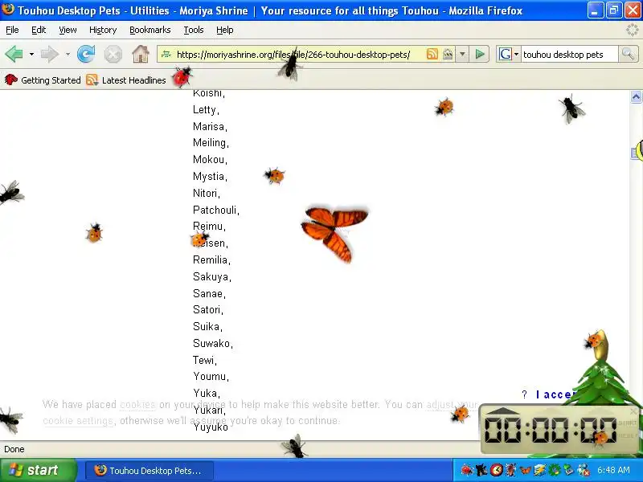
Task: Reload the page with the Refresh icon
Action: point(86,54)
